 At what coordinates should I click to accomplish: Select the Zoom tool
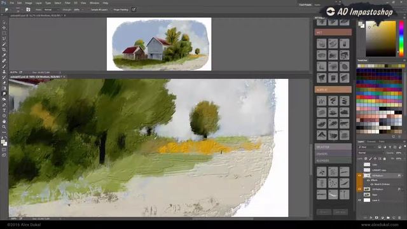coord(4,127)
